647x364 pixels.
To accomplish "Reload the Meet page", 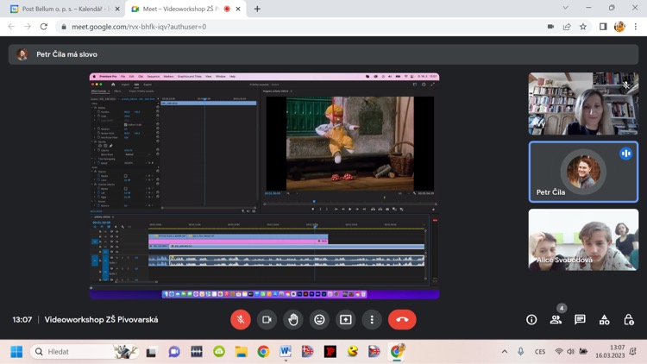I will pos(44,27).
